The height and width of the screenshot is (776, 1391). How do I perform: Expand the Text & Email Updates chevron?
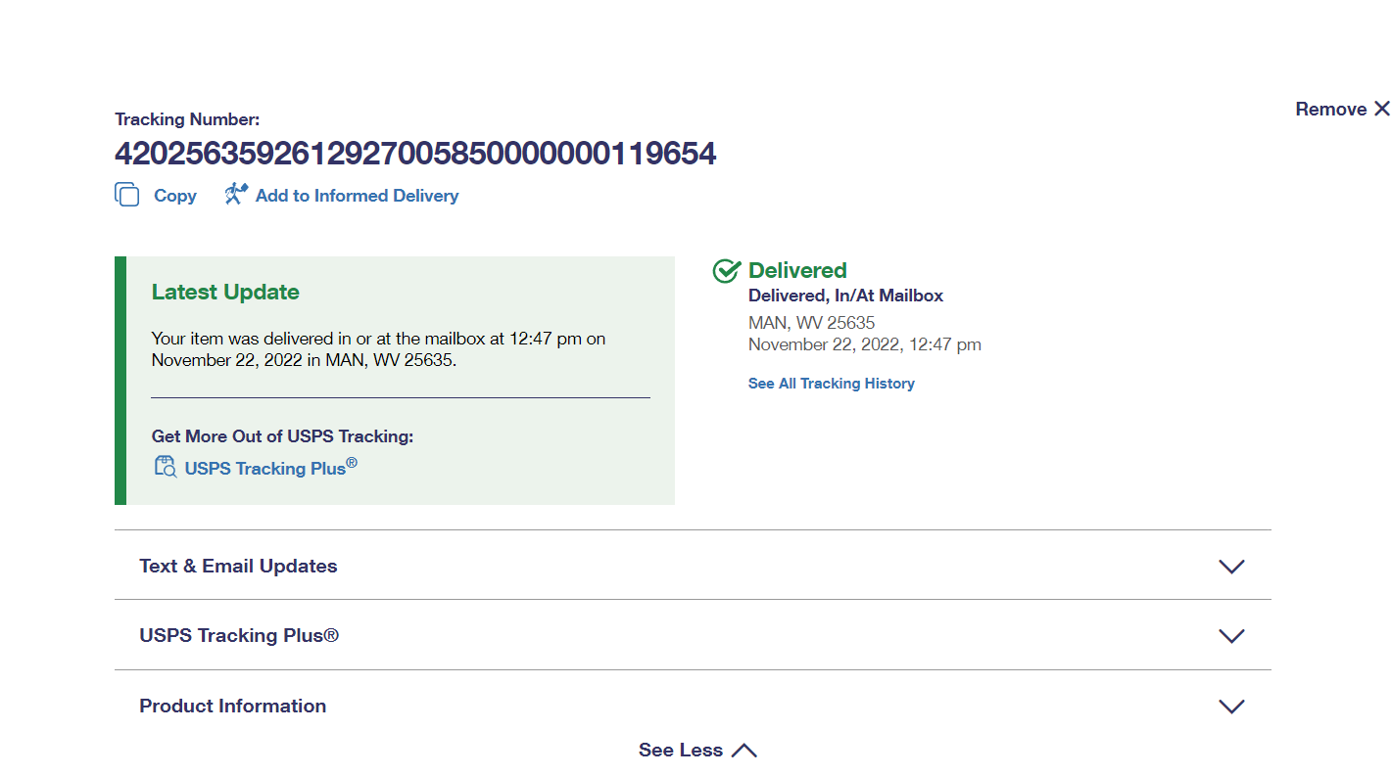tap(1230, 567)
